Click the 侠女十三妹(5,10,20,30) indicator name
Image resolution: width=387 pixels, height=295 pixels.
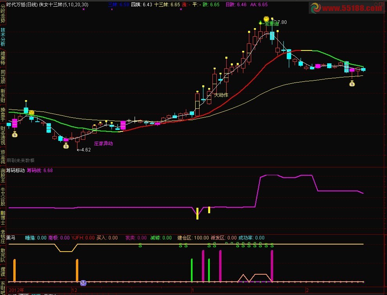click(64, 4)
